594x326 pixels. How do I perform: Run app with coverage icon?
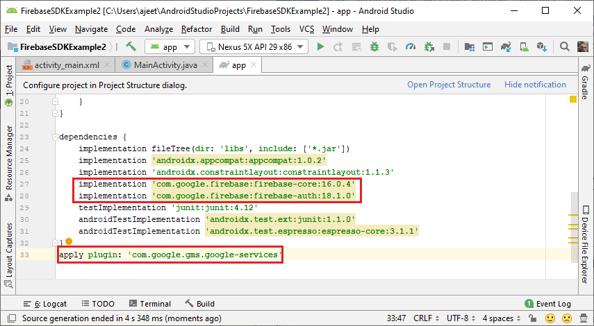coord(393,47)
